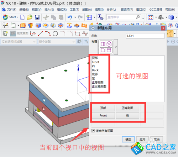This screenshot has width=178, height=157.
Task: Save the part with the floppy icon
Action: coord(37,17)
